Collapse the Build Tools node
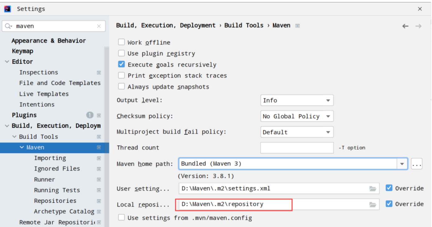 click(x=14, y=137)
